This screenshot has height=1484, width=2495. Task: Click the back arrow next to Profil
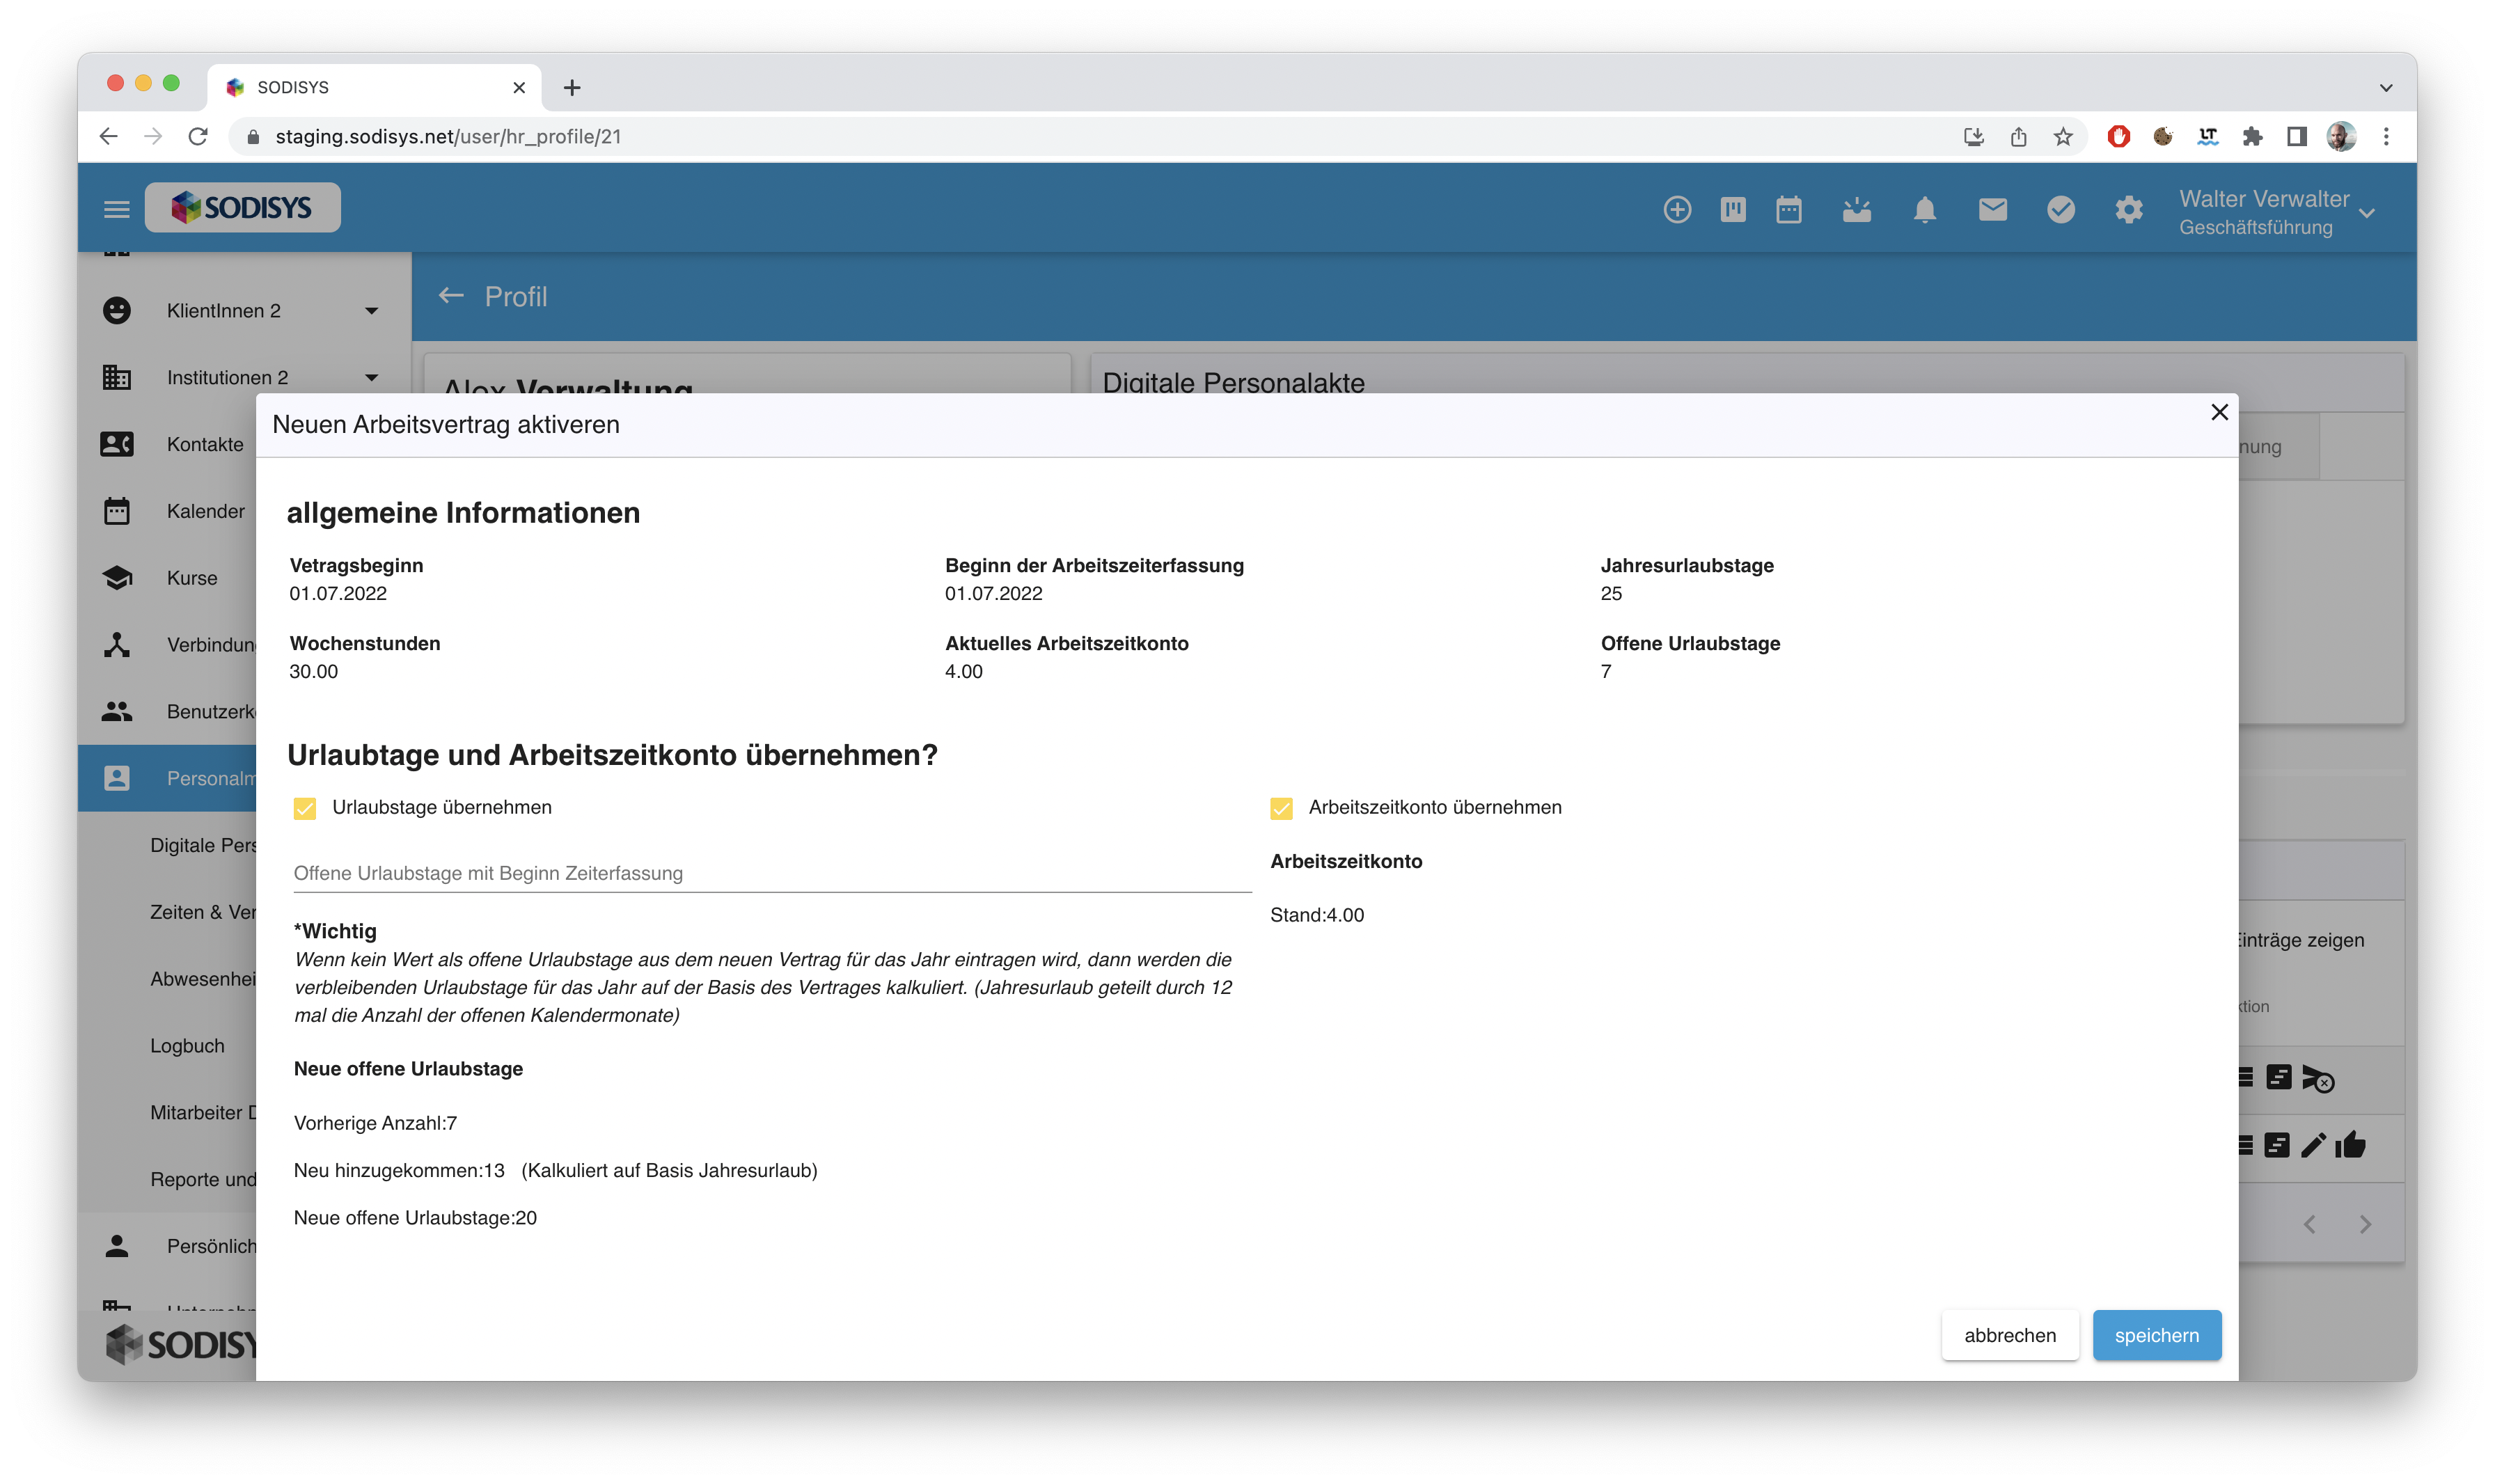[x=452, y=295]
